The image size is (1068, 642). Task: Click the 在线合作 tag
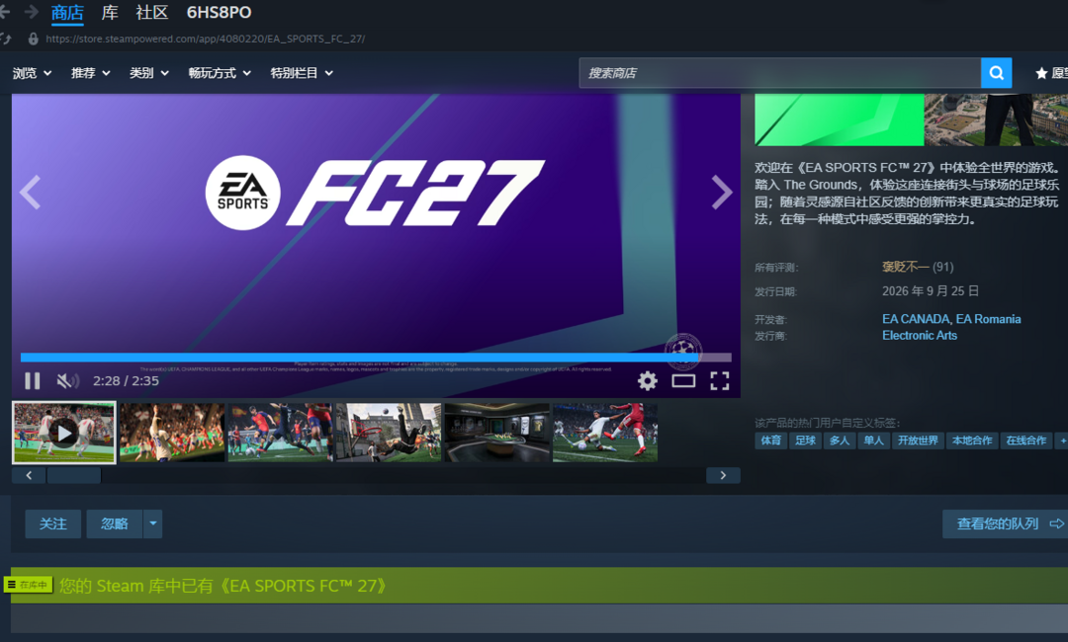(x=1026, y=441)
